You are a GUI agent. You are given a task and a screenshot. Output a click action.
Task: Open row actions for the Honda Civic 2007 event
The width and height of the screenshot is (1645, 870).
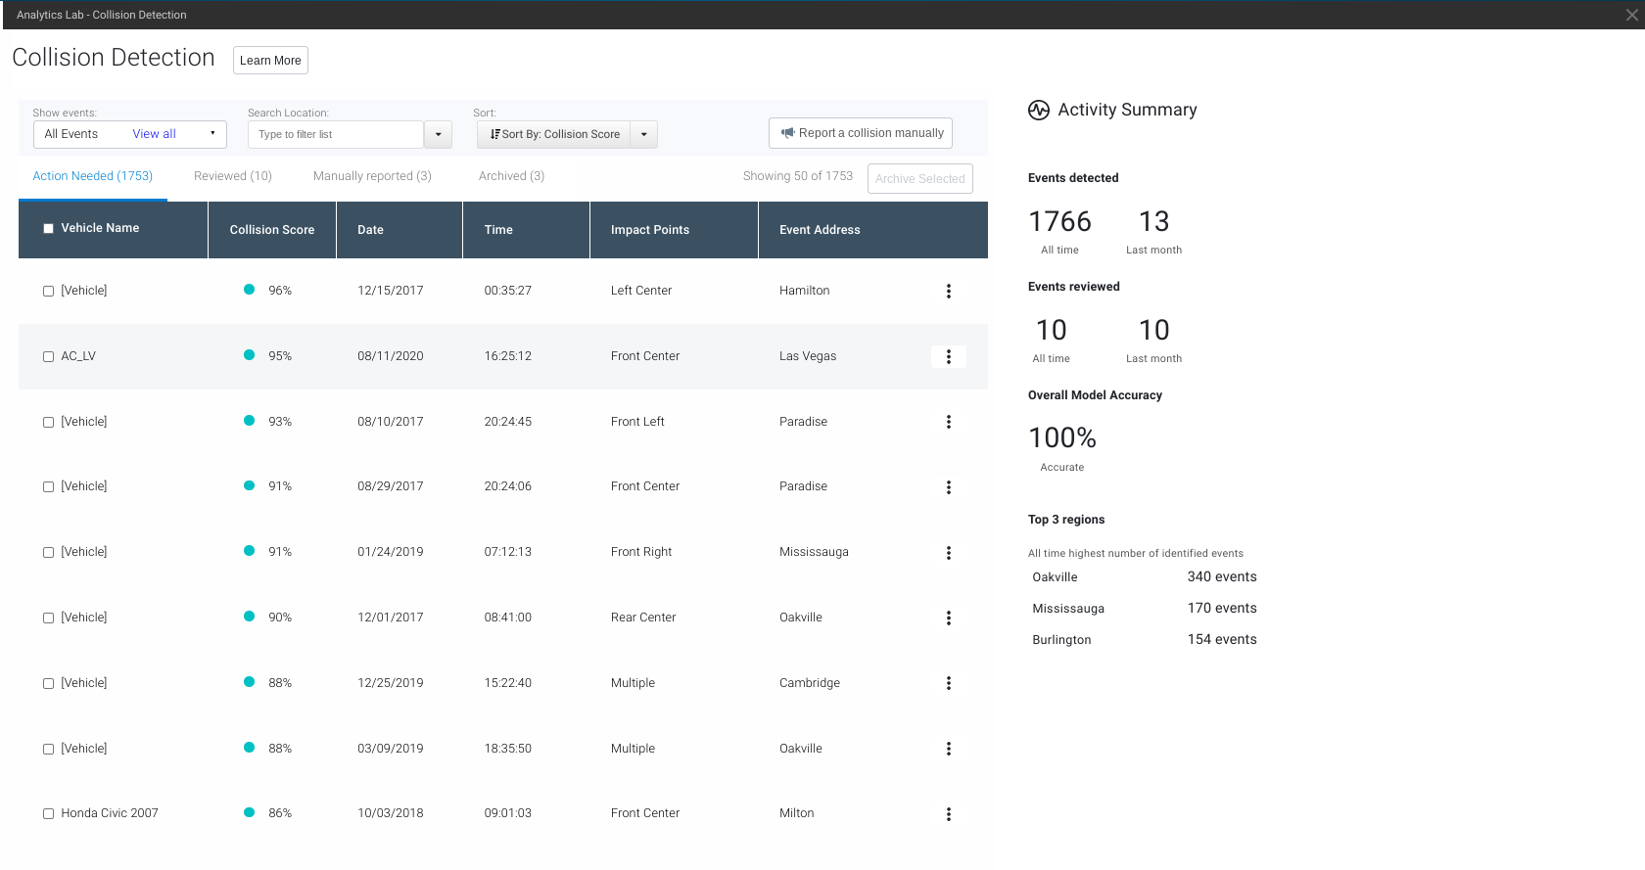(948, 814)
